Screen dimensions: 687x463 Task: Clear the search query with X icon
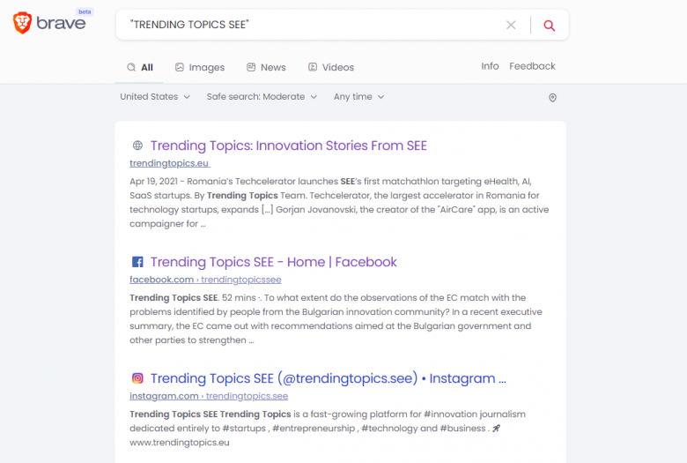point(511,25)
